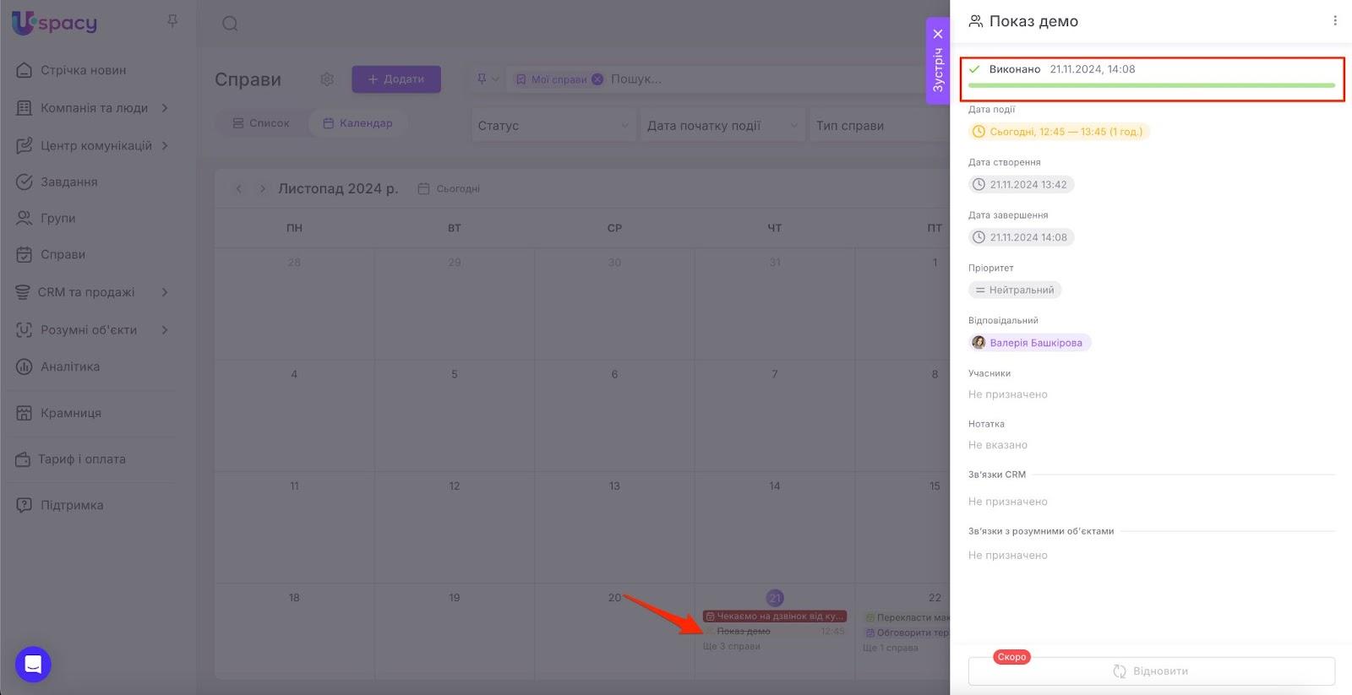Screen dimensions: 1352x695
Task: Expand the Центр комунікацій submenu arrow
Action: [165, 145]
